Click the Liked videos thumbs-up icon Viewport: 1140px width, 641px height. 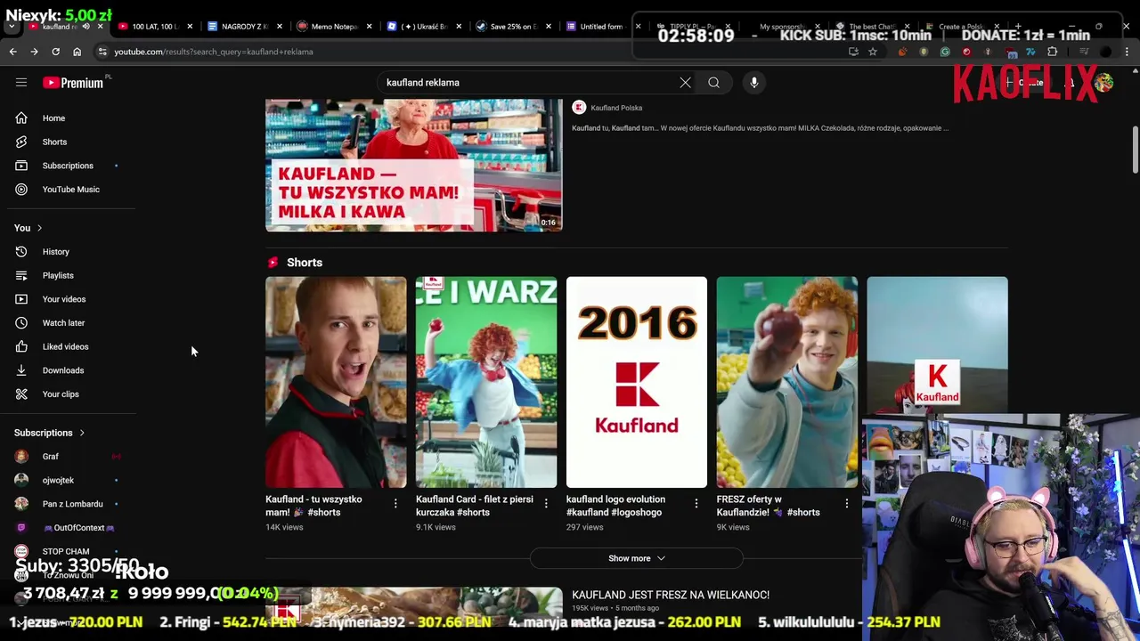(x=21, y=346)
